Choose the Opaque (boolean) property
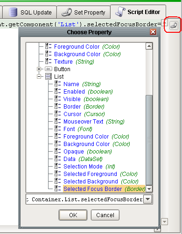This screenshot has width=182, height=234. 88,152
